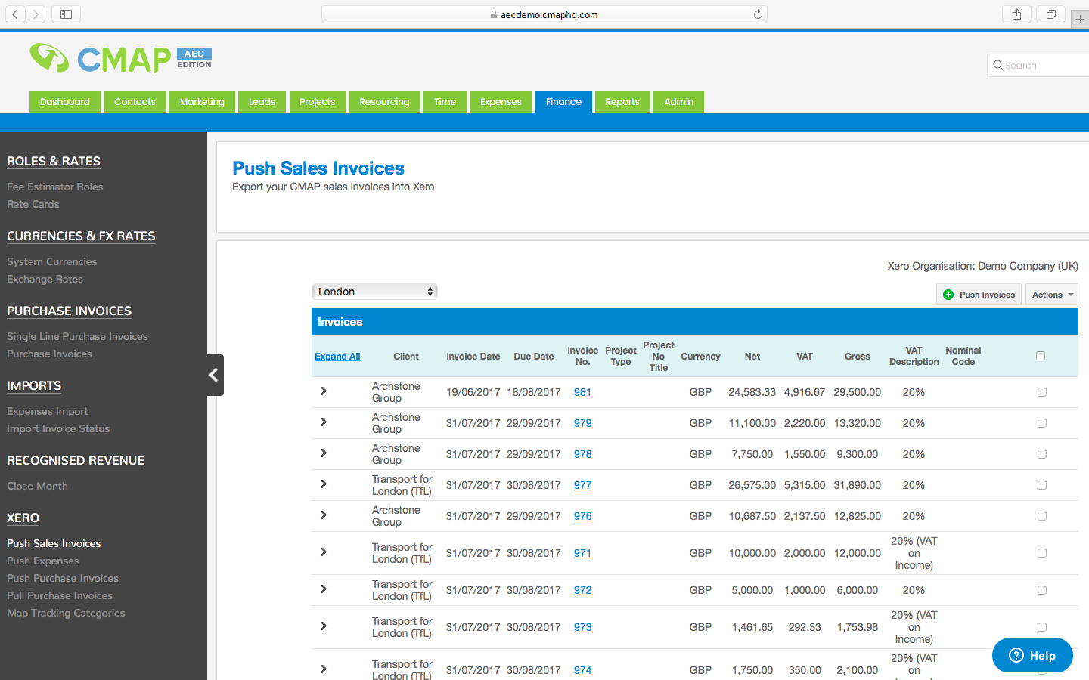Open Pull Purchase Invoices in sidebar
The image size is (1089, 680).
(60, 595)
